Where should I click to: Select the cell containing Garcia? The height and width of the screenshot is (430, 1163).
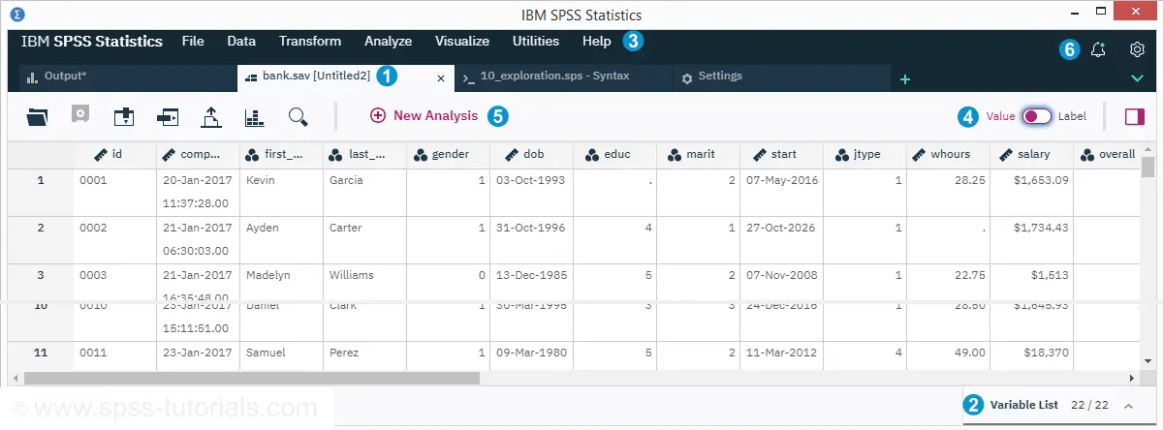click(x=364, y=192)
